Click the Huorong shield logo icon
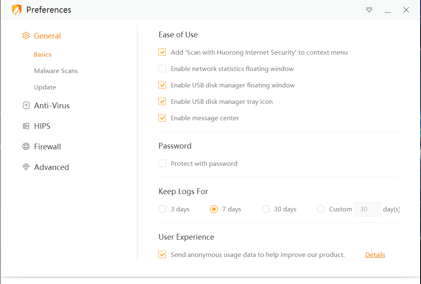Image resolution: width=421 pixels, height=284 pixels. [x=17, y=10]
